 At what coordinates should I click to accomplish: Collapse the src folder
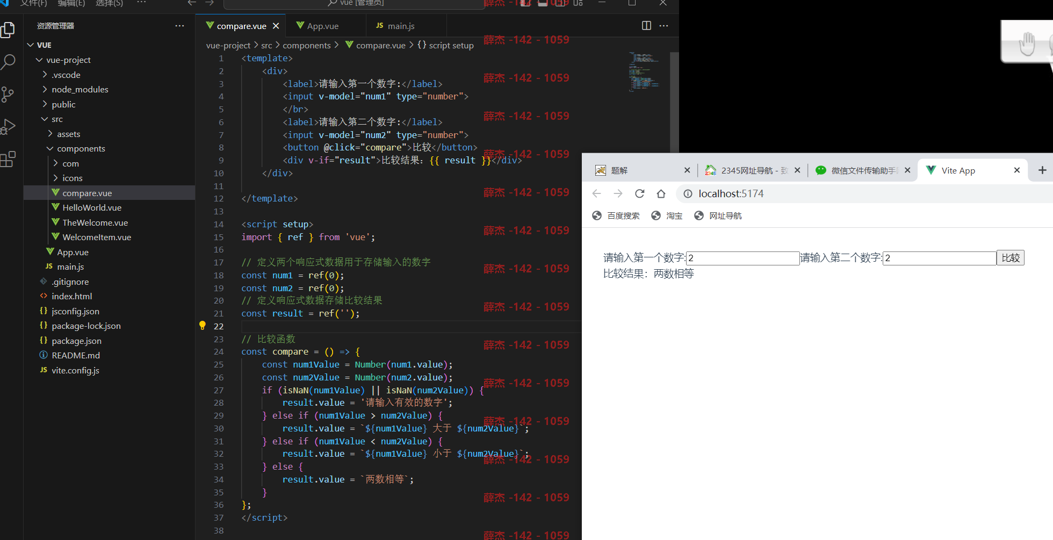coord(45,119)
